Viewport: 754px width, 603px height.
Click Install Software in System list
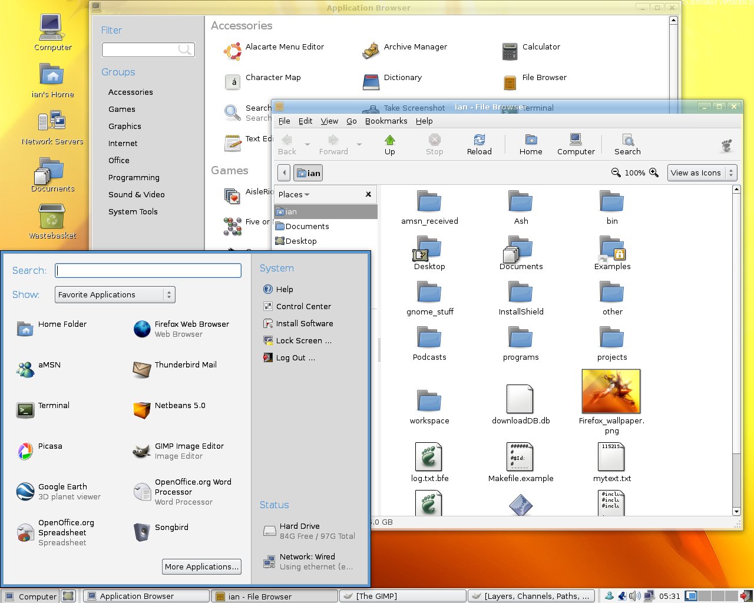[298, 323]
